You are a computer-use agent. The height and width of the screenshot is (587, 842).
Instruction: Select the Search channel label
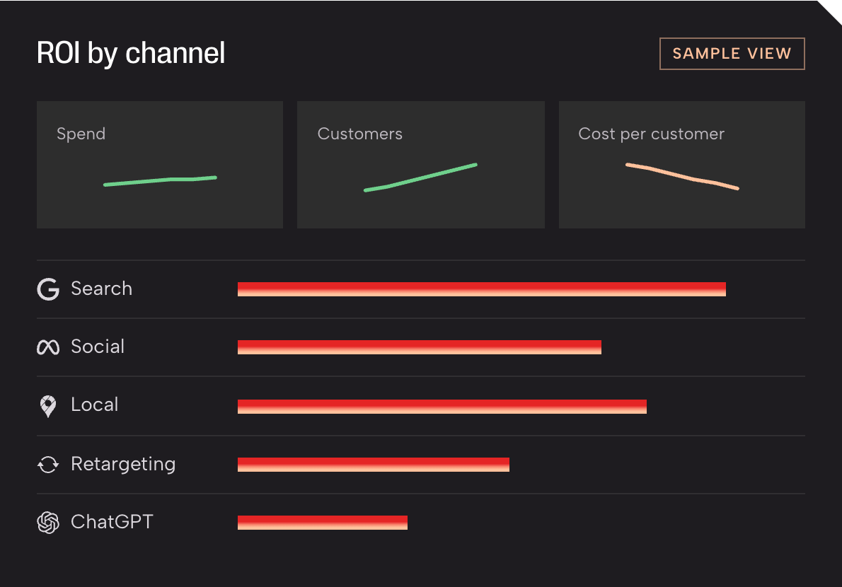click(101, 289)
